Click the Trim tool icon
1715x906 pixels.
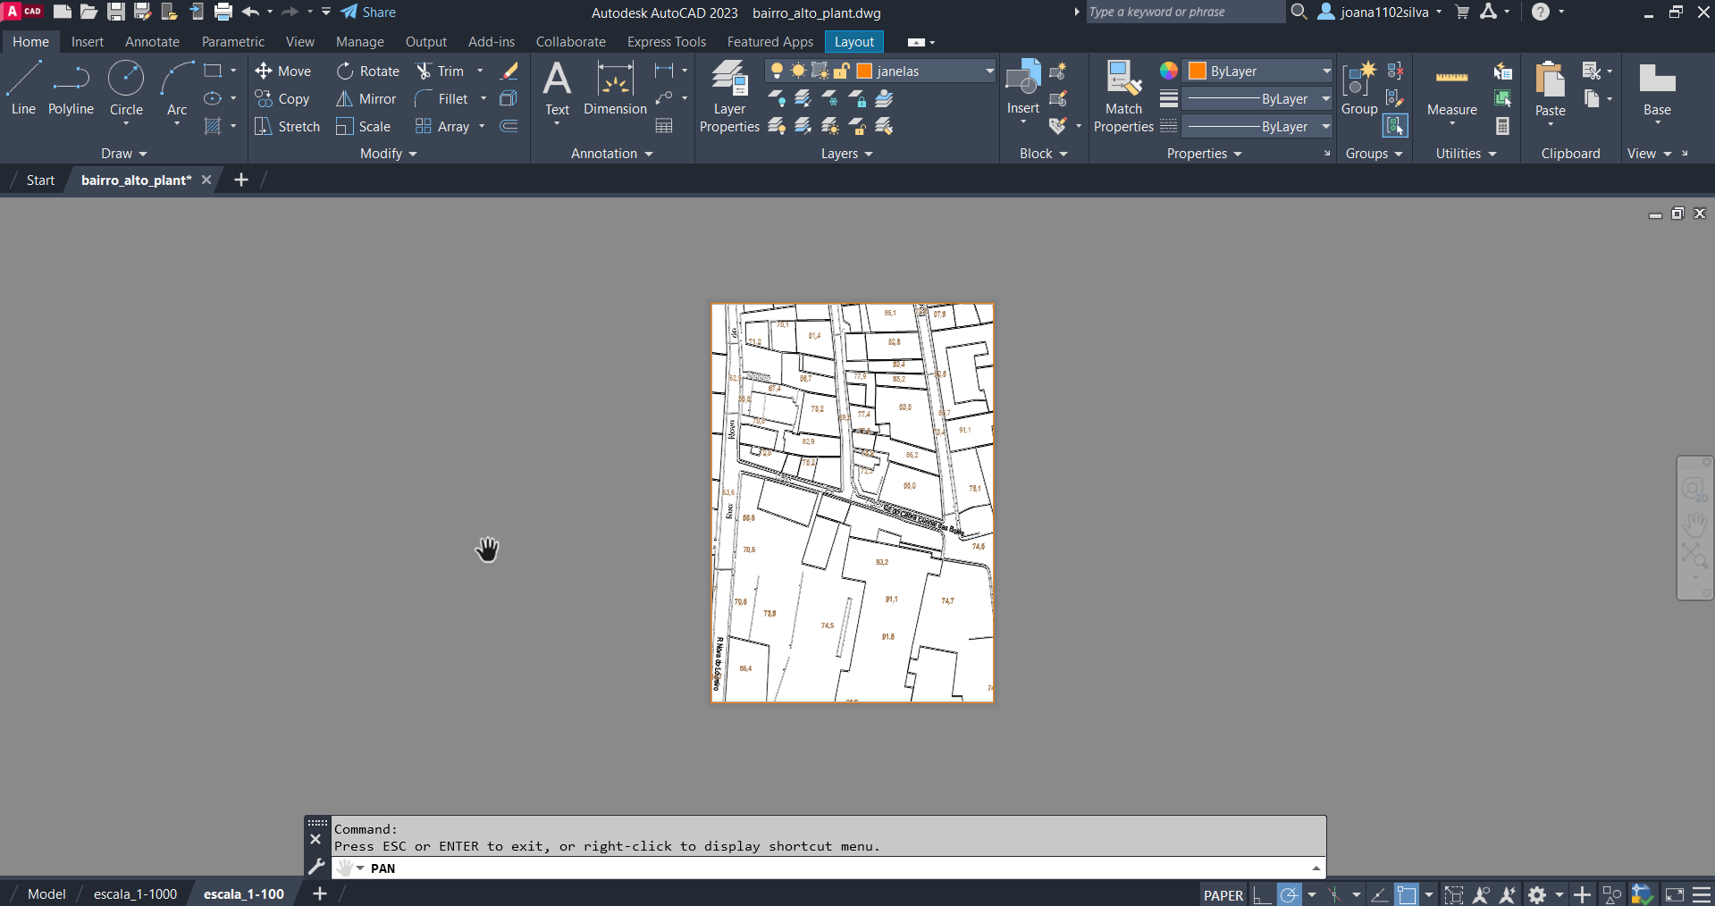425,71
